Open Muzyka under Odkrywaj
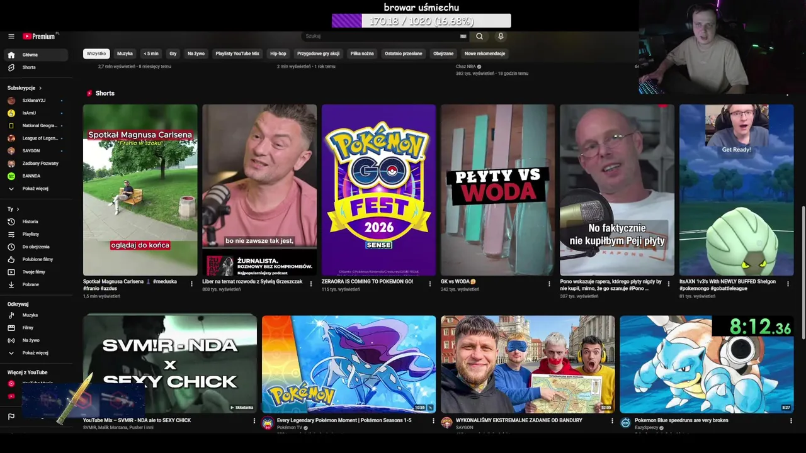 pos(37,315)
